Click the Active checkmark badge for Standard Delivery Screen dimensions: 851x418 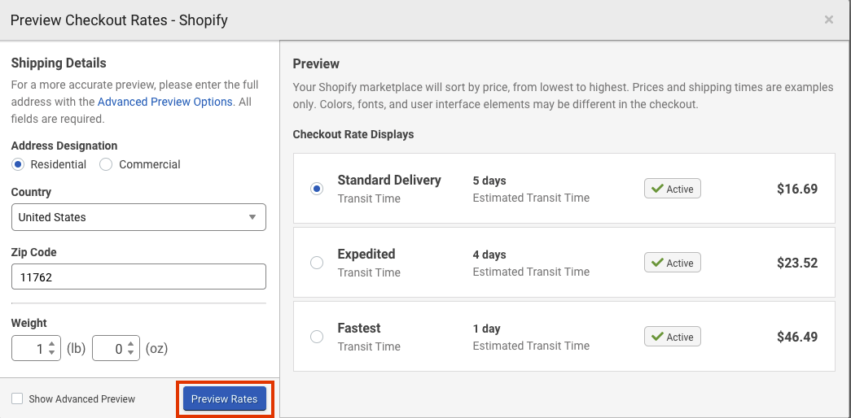(x=673, y=189)
